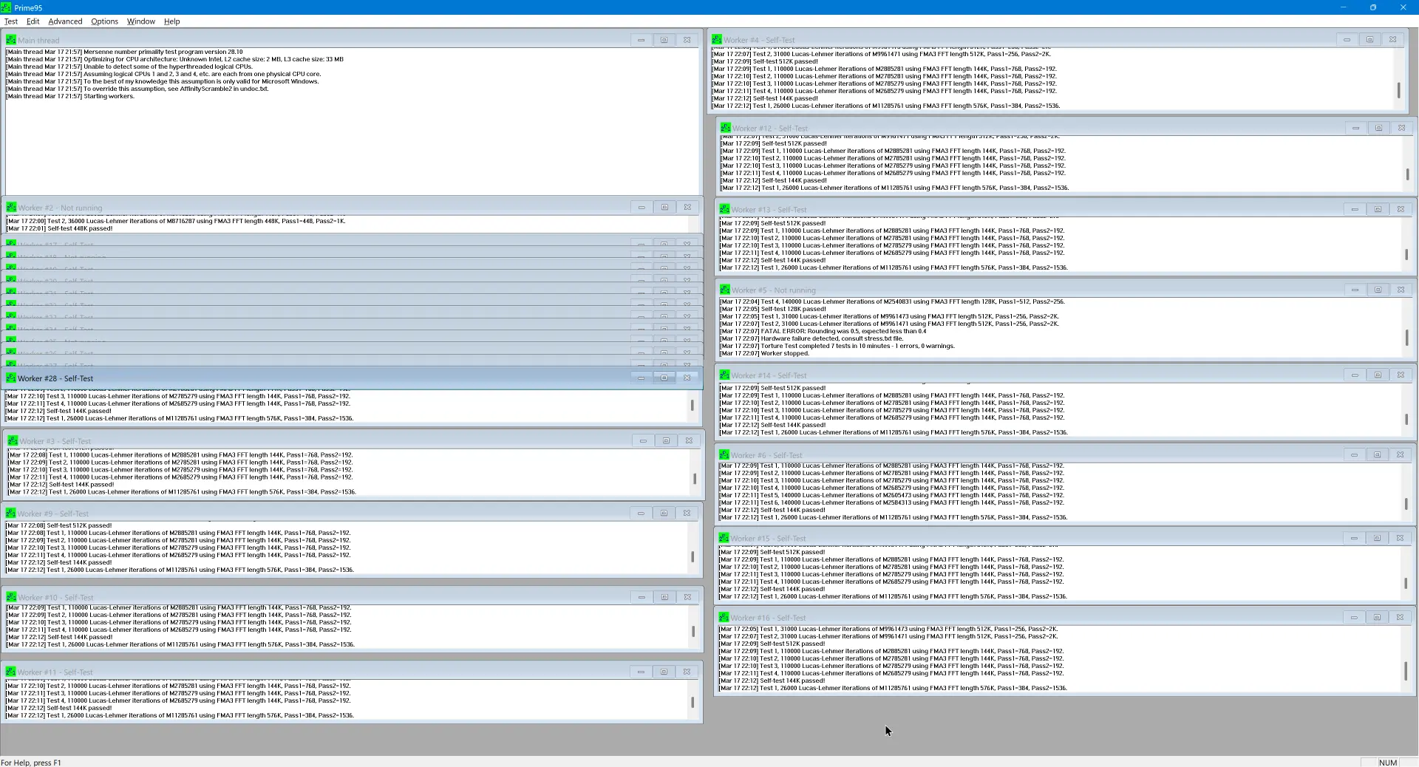Maximize the Worker #28 Self-Test window

664,378
